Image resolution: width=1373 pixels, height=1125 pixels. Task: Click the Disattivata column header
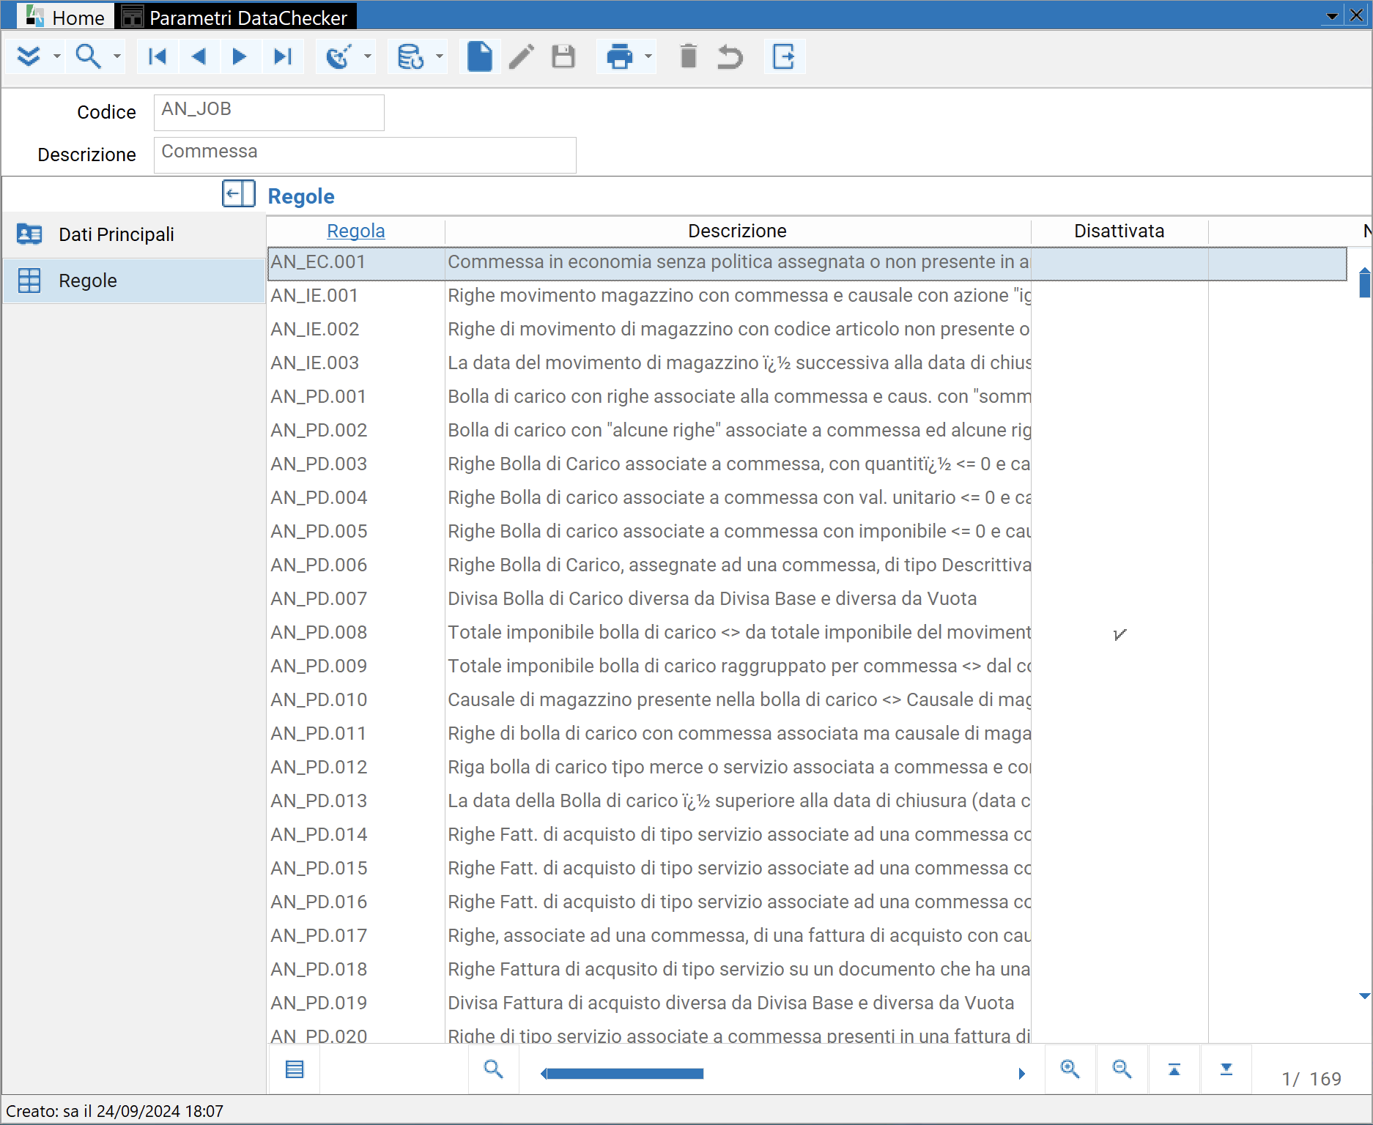(x=1119, y=231)
